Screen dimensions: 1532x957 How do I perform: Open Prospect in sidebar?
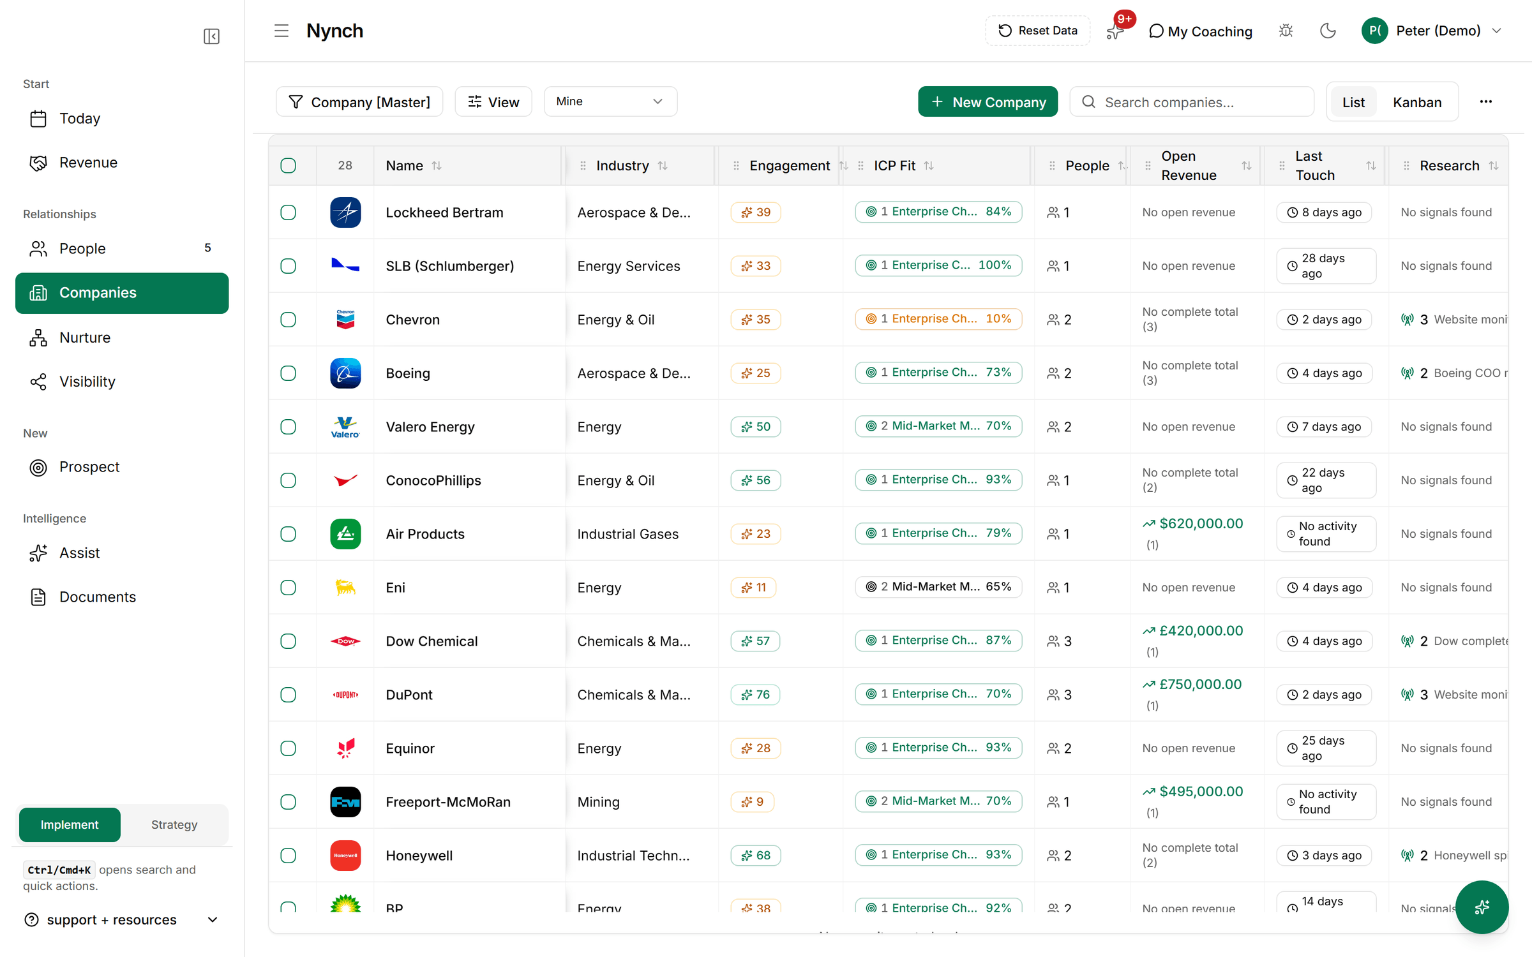pyautogui.click(x=122, y=467)
